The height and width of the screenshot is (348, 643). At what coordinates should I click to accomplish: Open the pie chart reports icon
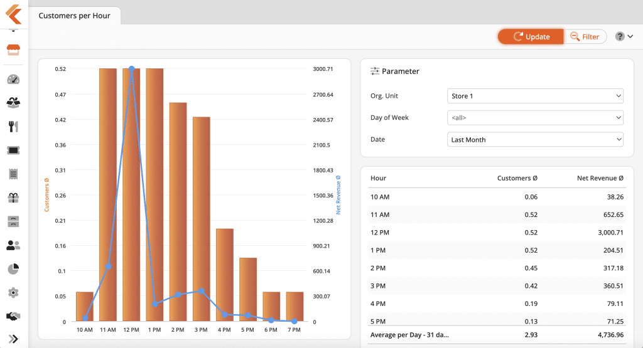13,269
